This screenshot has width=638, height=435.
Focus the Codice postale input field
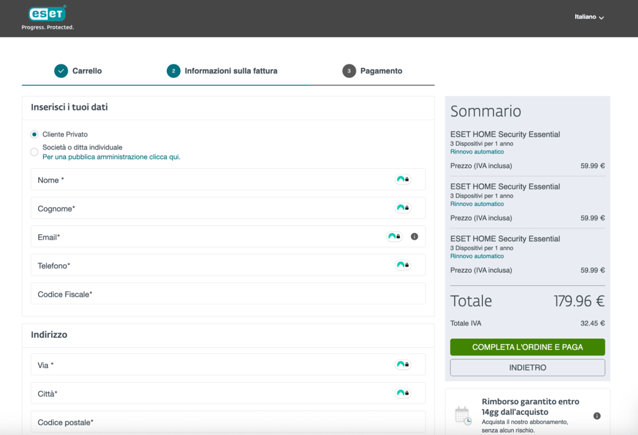pos(228,421)
